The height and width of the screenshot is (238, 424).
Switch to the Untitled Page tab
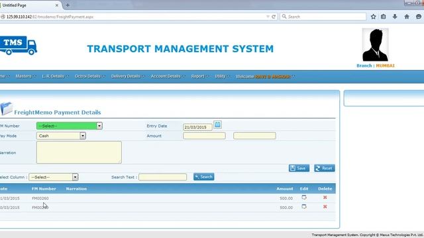tap(30, 5)
